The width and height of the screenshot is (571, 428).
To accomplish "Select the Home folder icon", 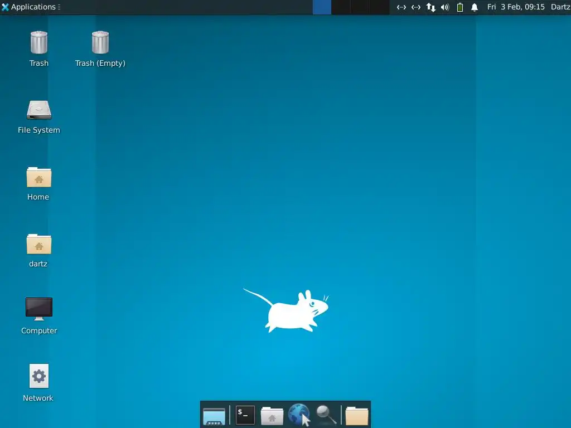I will tap(39, 177).
